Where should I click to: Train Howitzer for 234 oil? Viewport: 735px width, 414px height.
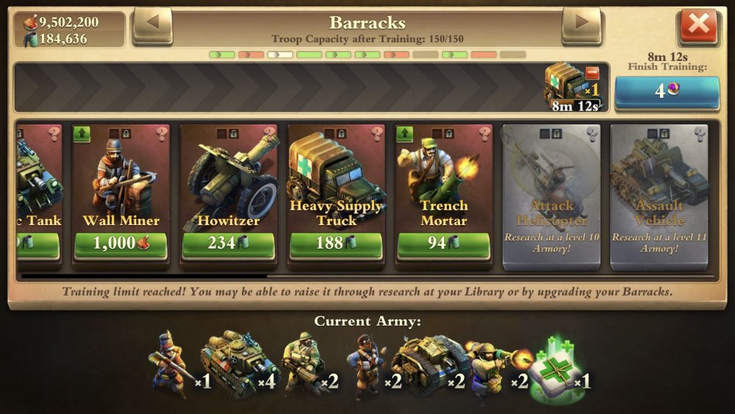click(x=229, y=244)
